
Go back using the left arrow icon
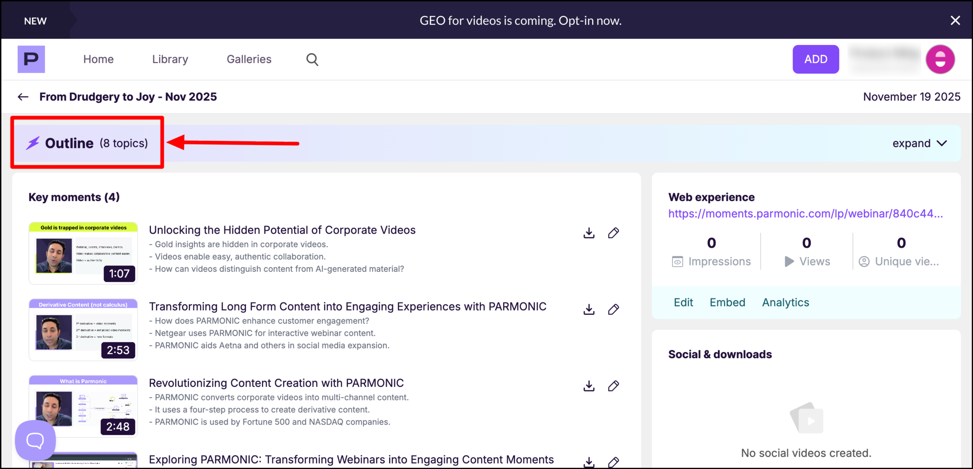[x=23, y=97]
